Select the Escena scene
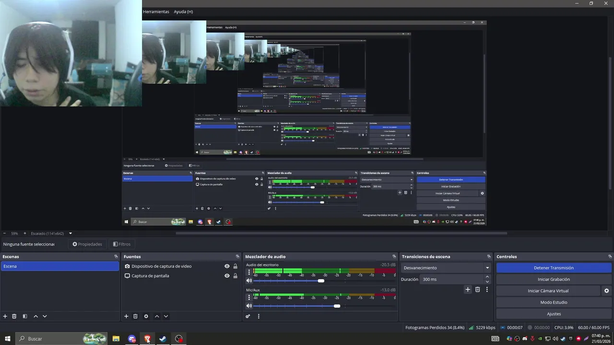The image size is (614, 345). coord(59,266)
